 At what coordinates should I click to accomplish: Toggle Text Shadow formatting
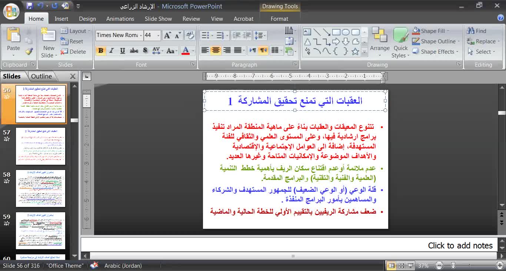[145, 50]
